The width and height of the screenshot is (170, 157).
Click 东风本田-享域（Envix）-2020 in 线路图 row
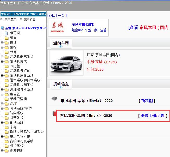86,101
